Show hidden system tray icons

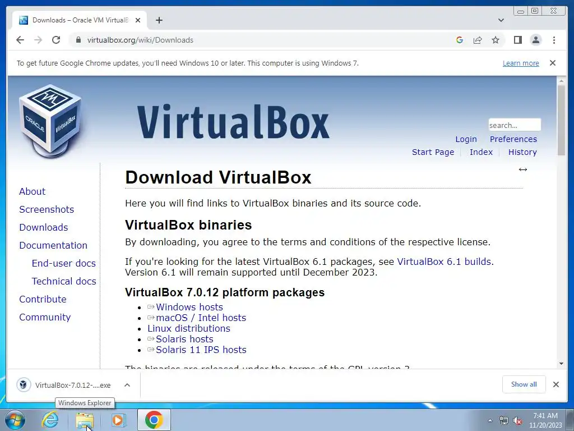point(490,420)
